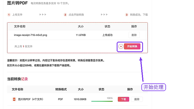This screenshot has height=109, width=194.
Task: Click step 3 转换成功，下载 label
Action: (139, 15)
